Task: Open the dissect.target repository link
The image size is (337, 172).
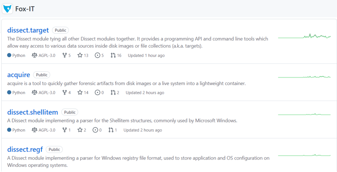Action: pyautogui.click(x=28, y=30)
